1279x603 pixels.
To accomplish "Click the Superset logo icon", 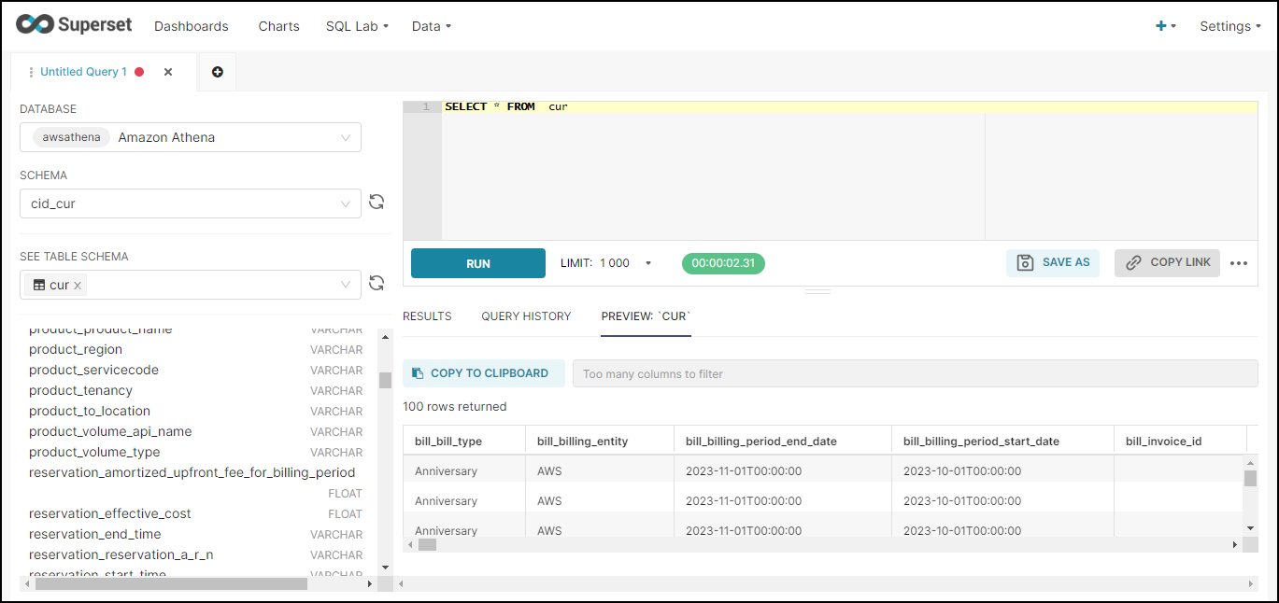I will coord(34,24).
